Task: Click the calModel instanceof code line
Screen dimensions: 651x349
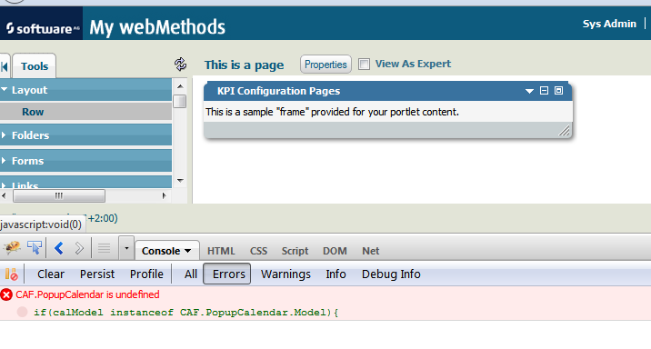Action: (x=186, y=313)
